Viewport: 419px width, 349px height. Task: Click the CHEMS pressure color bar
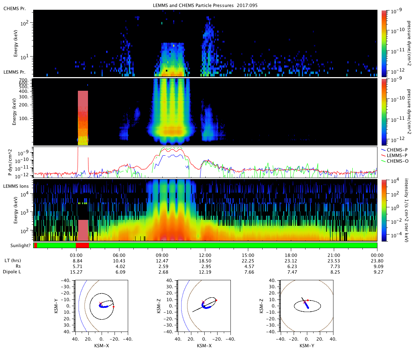(x=385, y=44)
